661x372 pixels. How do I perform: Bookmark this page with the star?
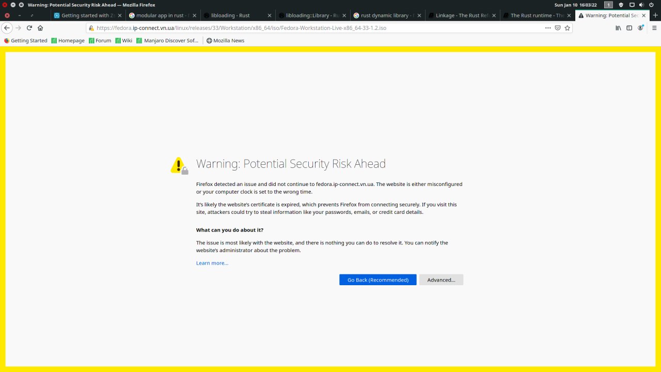click(567, 28)
